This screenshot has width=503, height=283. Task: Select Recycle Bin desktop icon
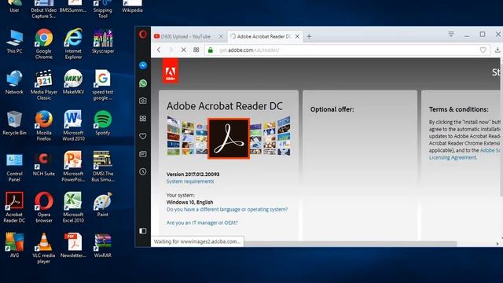[x=14, y=123]
